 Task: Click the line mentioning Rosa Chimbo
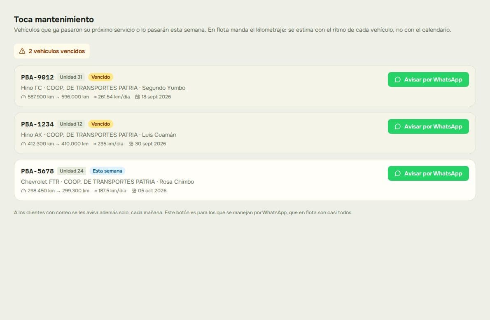coord(107,182)
